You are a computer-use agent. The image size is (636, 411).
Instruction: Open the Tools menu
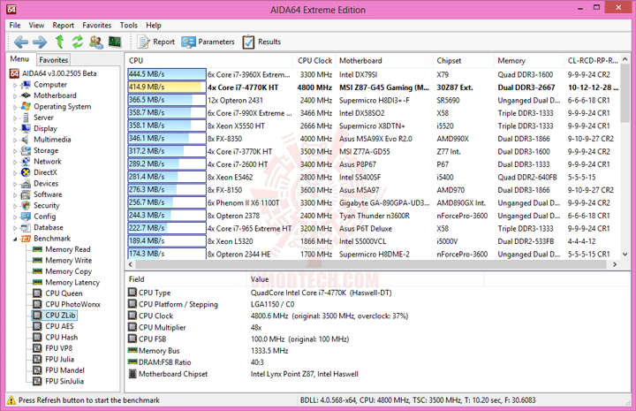point(129,25)
